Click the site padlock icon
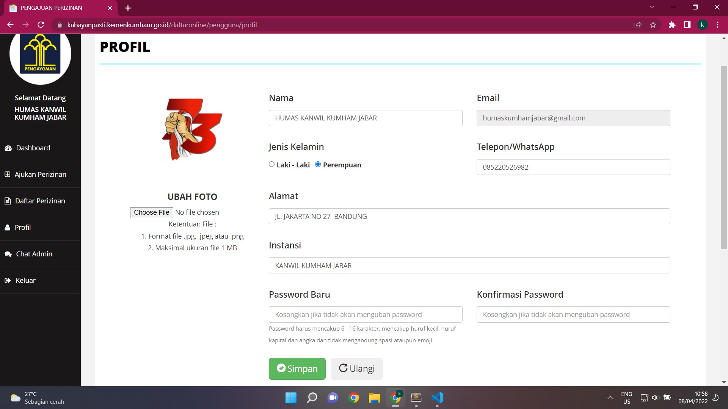 (59, 25)
